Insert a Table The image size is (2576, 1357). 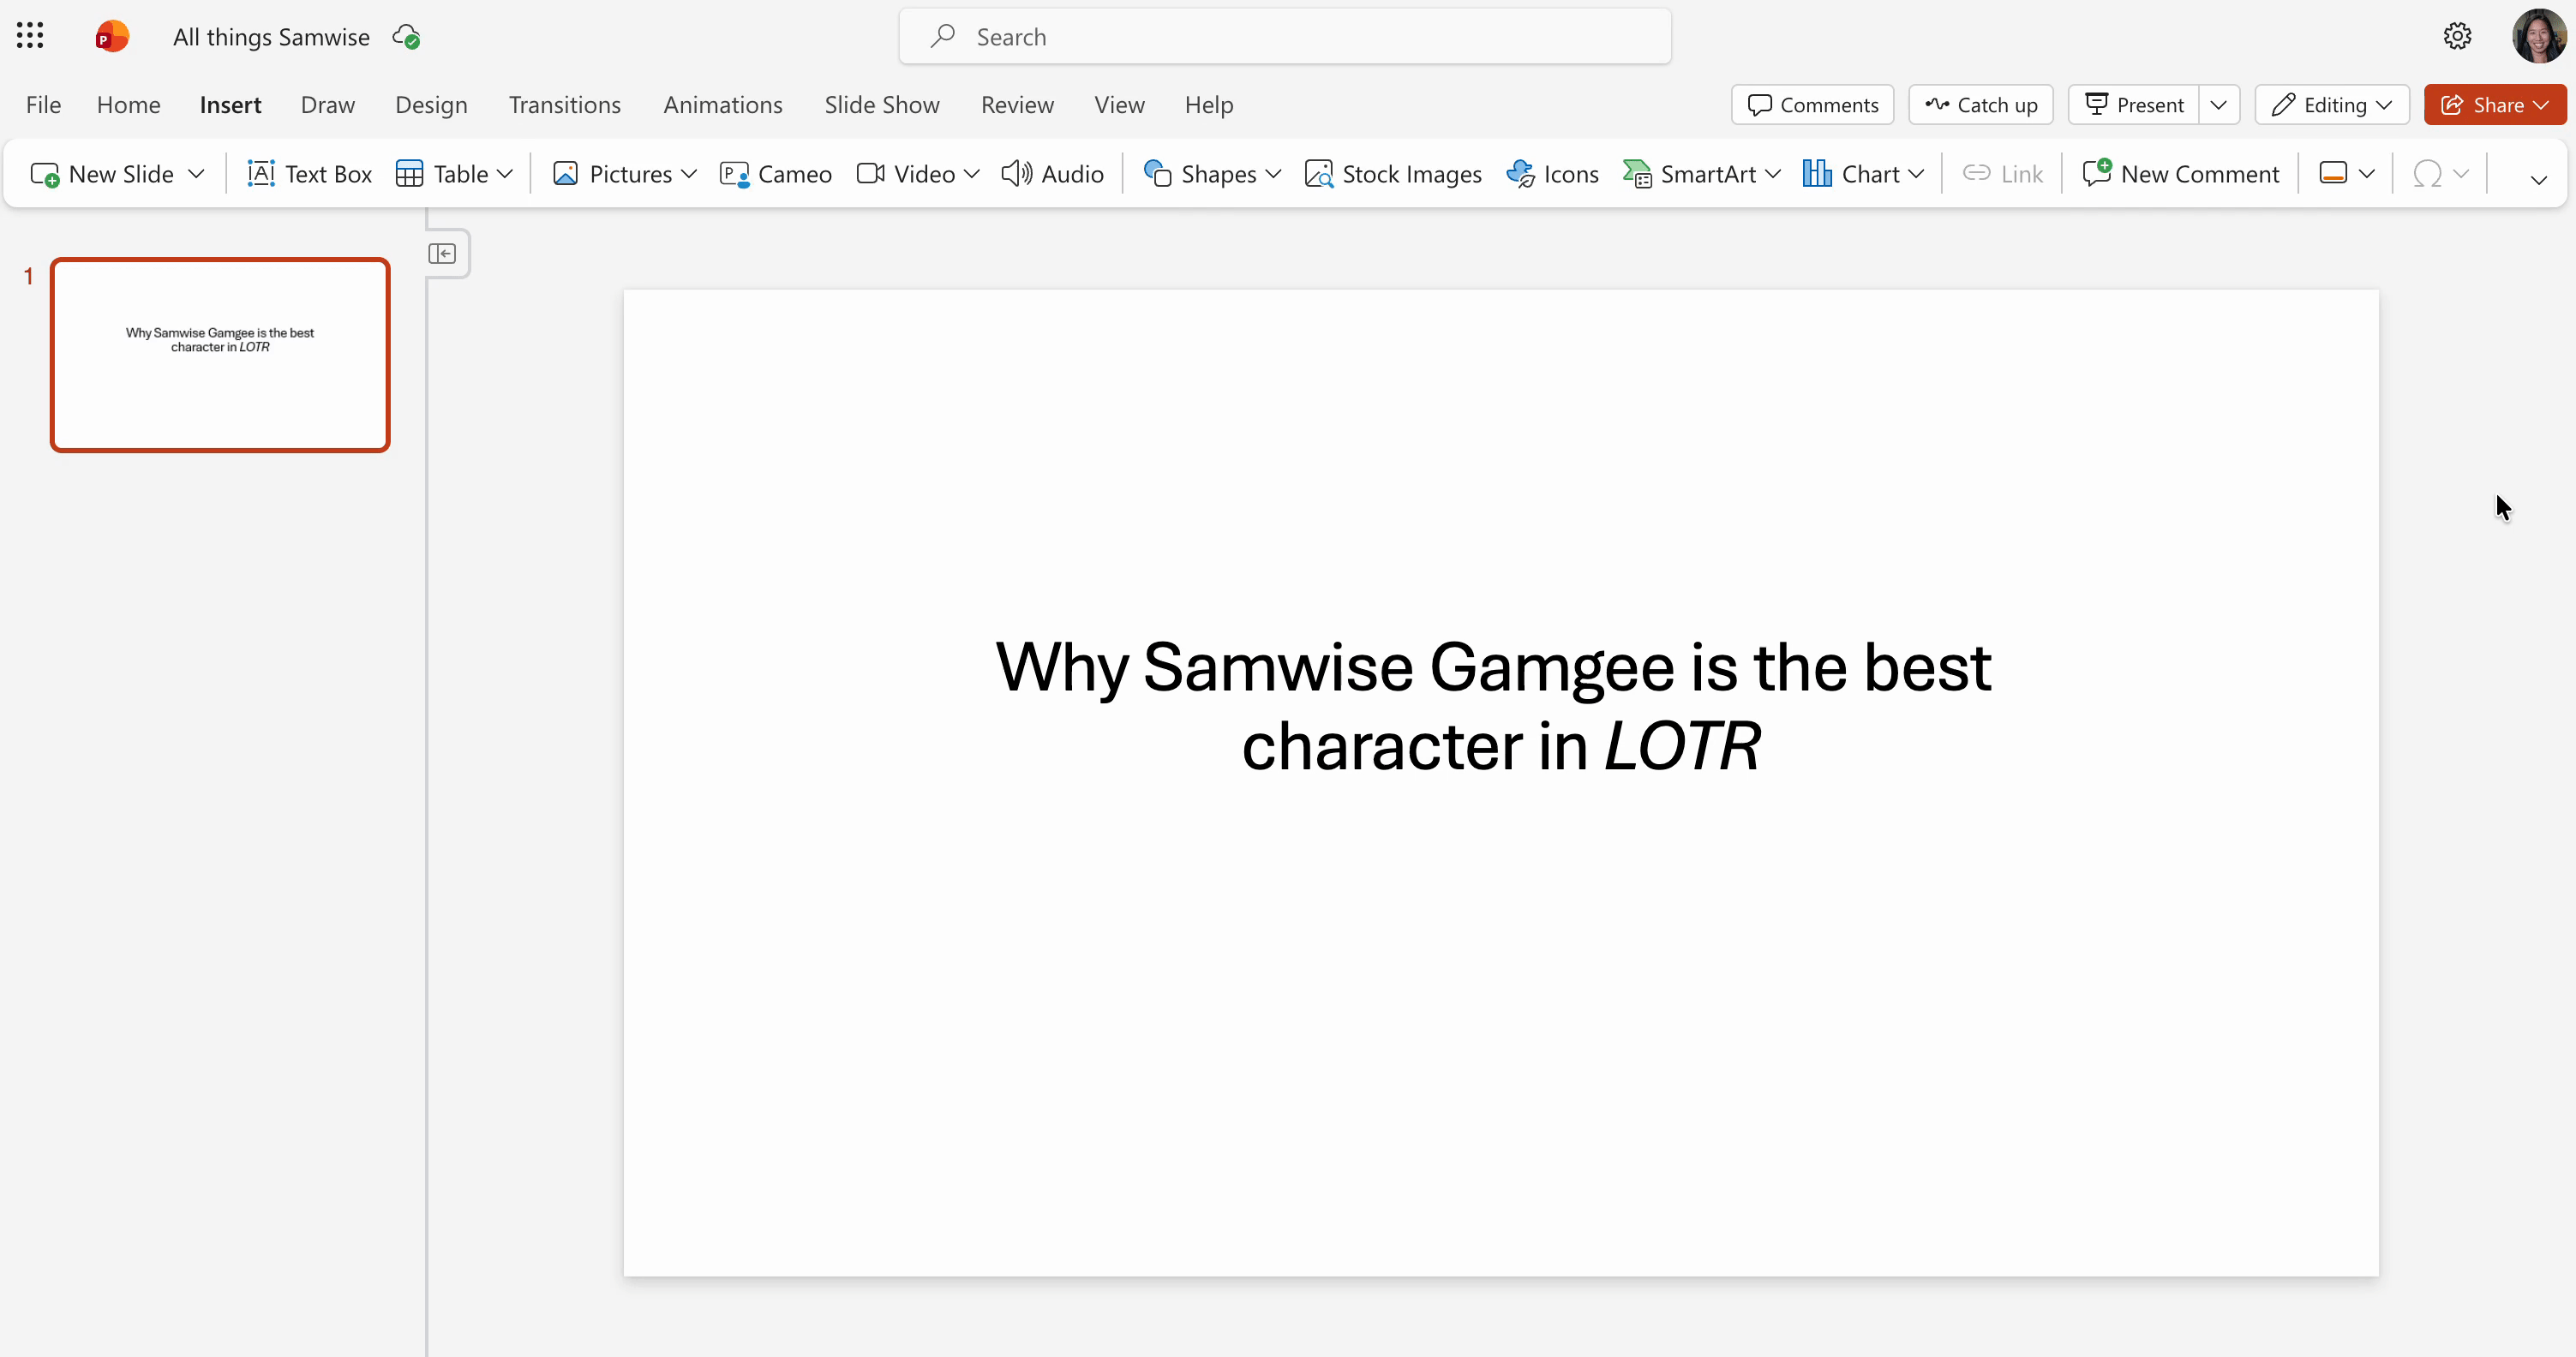pyautogui.click(x=441, y=174)
